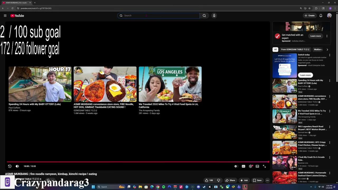Focus the YouTube search field
This screenshot has width=338, height=190.
coord(158,16)
